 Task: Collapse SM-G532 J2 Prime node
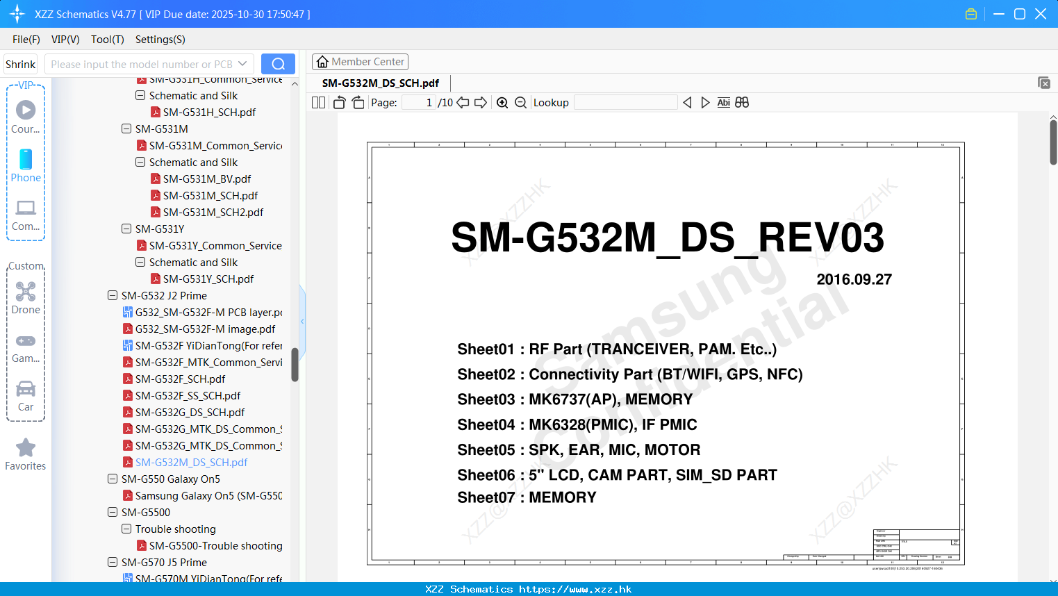click(113, 295)
